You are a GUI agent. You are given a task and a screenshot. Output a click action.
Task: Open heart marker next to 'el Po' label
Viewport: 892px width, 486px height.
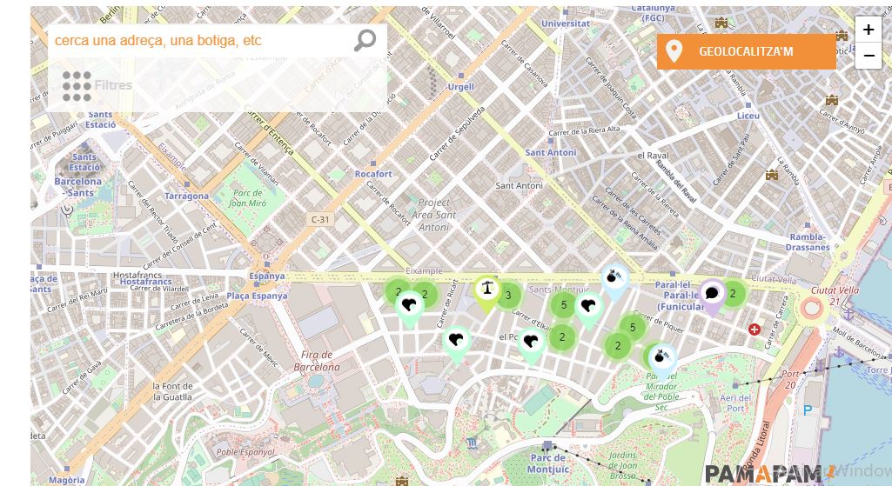tap(532, 345)
